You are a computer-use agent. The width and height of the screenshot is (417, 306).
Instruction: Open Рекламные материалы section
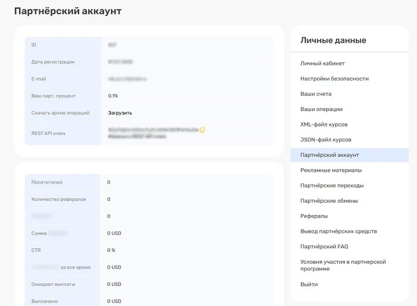(x=331, y=171)
